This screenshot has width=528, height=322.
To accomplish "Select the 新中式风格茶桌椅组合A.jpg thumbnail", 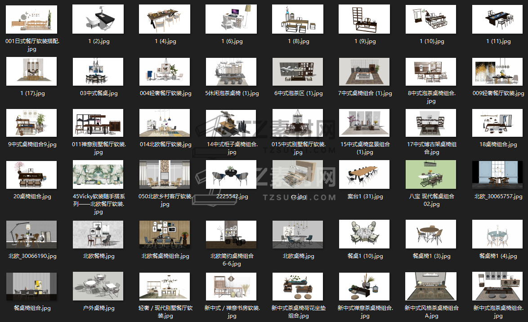I will pyautogui.click(x=431, y=287).
